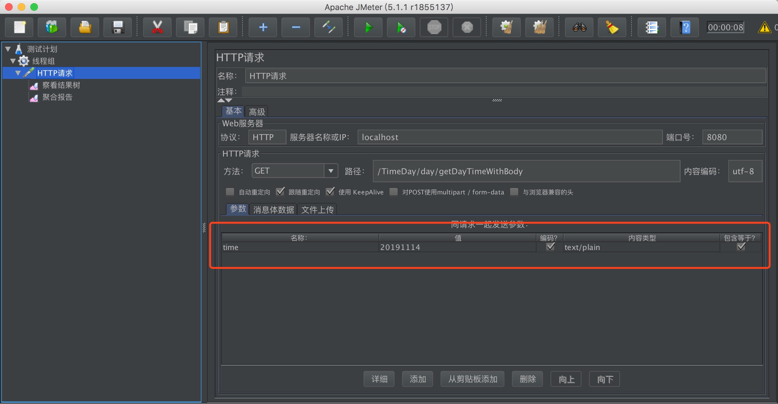Image resolution: width=778 pixels, height=404 pixels.
Task: Click the 向上 button
Action: tap(566, 379)
